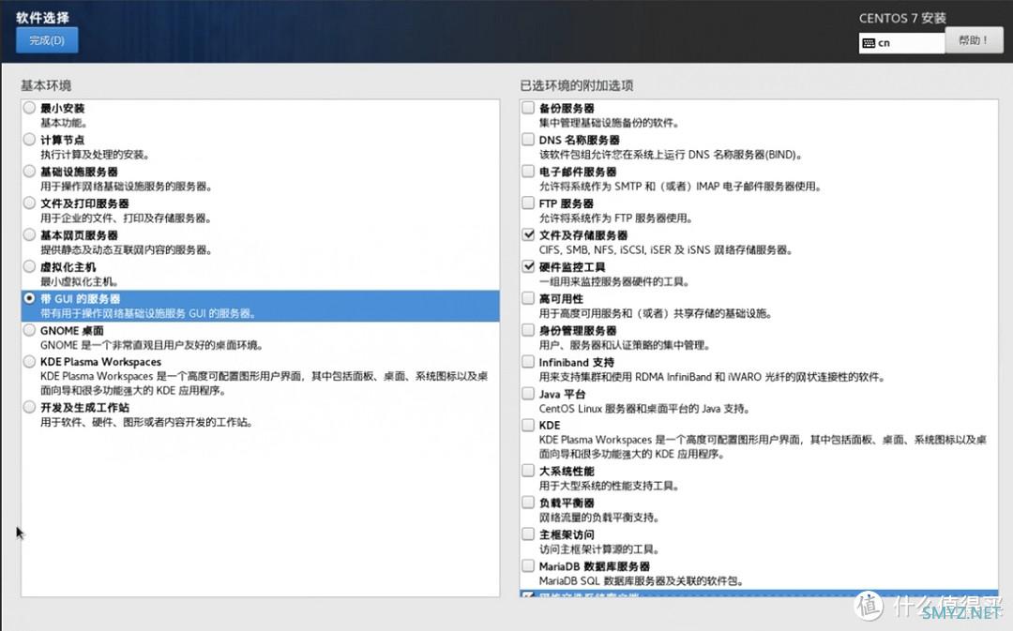Uncheck the 硬件监控工具 checkbox
Screen dimensions: 1013x631
coord(528,266)
